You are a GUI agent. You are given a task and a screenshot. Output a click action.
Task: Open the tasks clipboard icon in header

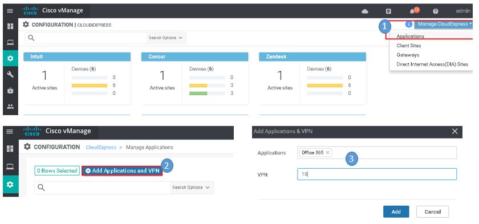click(x=388, y=11)
